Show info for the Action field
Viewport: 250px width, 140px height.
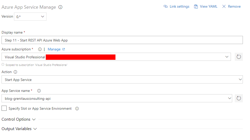point(15,72)
